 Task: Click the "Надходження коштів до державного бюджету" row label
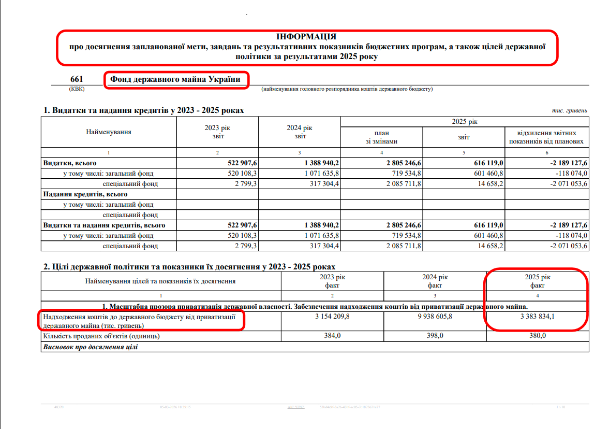(139, 321)
